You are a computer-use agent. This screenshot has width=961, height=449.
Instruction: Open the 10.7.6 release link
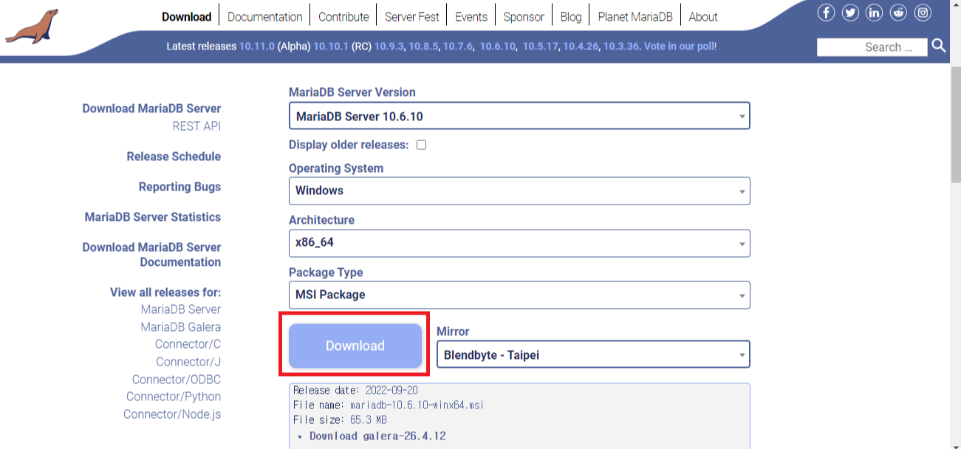point(457,46)
